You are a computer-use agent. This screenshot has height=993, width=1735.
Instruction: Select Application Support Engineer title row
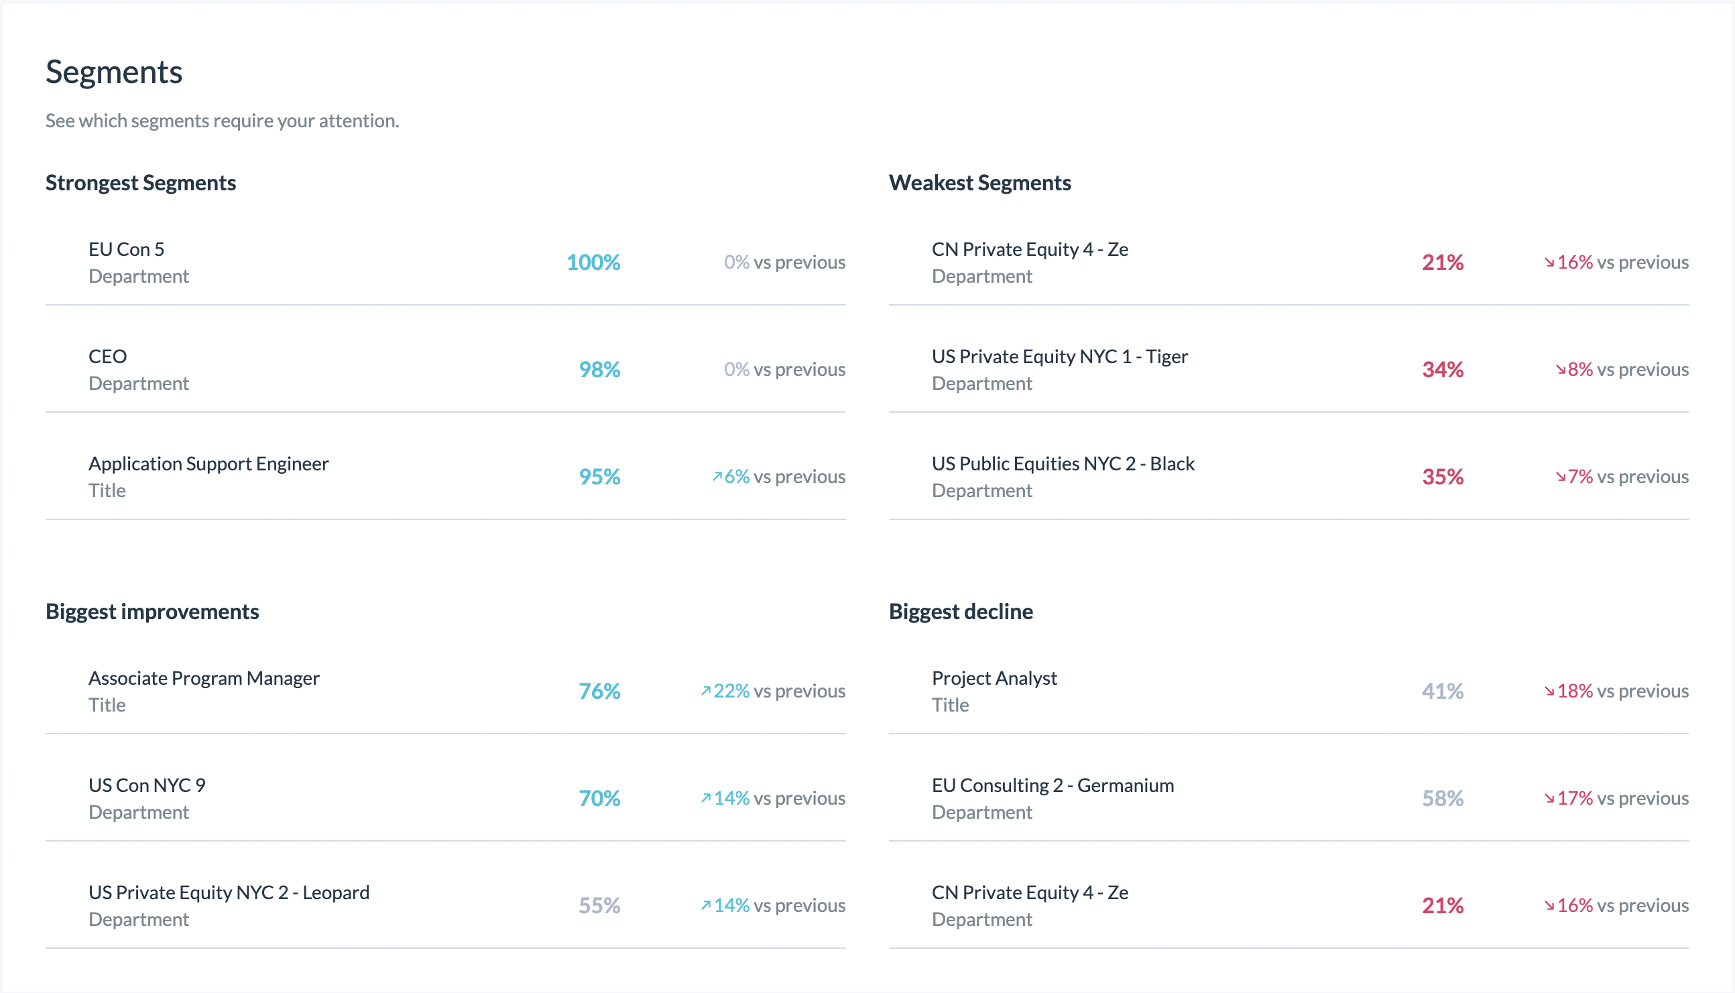pos(446,476)
